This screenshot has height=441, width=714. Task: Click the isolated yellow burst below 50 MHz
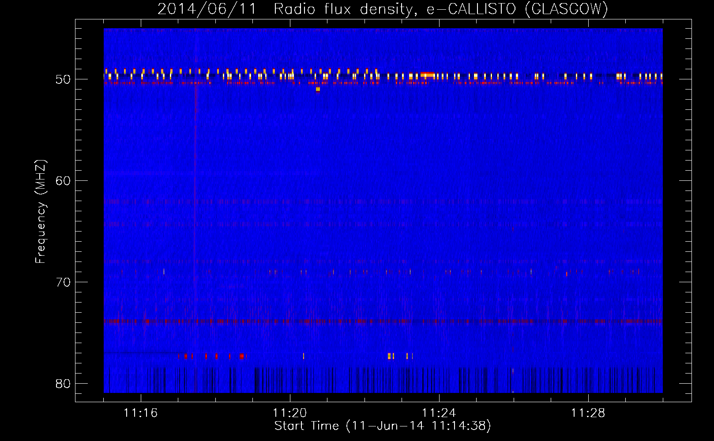click(x=318, y=90)
